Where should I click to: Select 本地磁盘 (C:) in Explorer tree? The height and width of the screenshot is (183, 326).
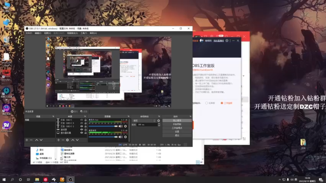point(44,158)
